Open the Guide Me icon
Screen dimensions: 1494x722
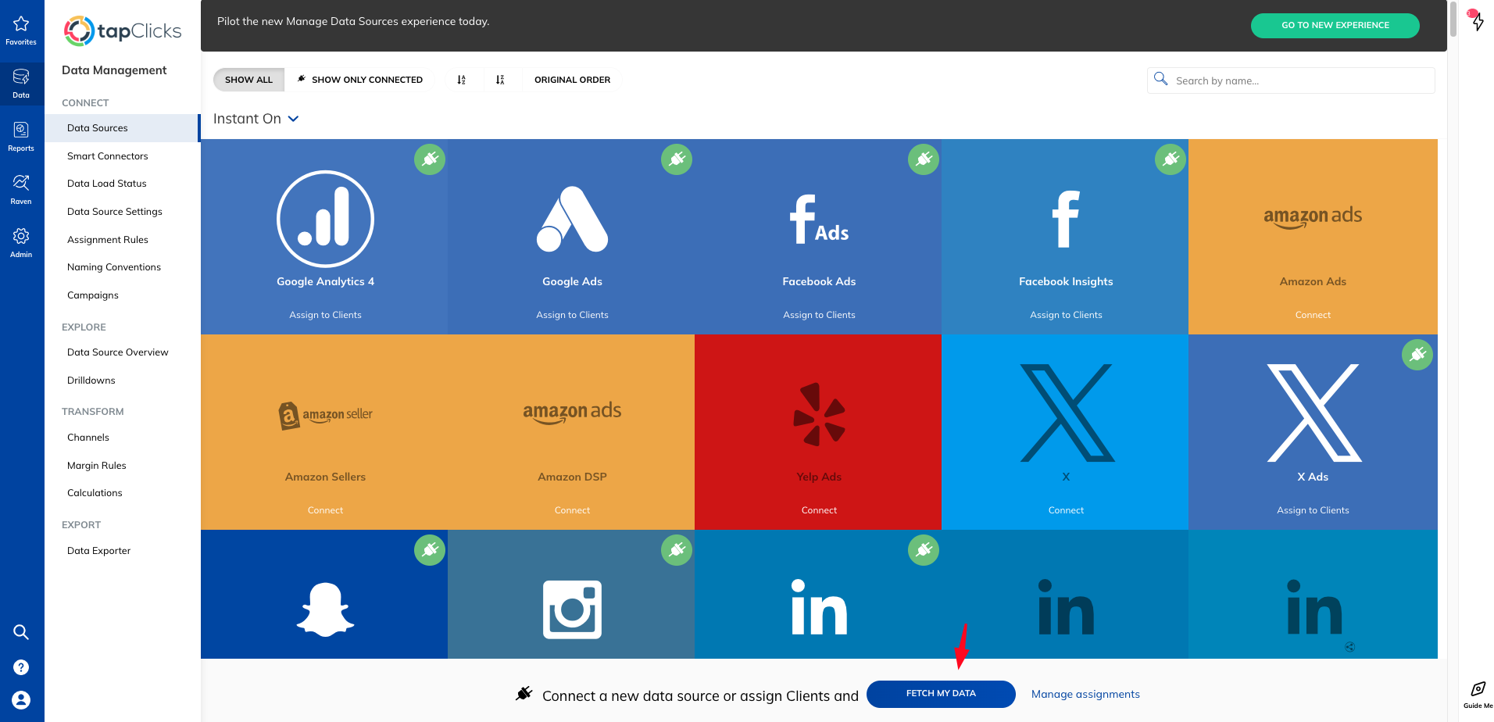1478,695
